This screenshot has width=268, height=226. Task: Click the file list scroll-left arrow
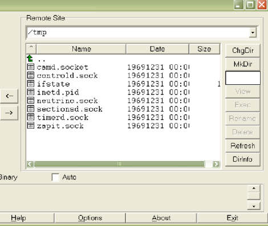point(30,164)
